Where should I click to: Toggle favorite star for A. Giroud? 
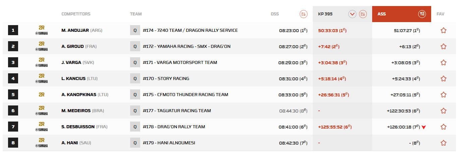coord(443,47)
